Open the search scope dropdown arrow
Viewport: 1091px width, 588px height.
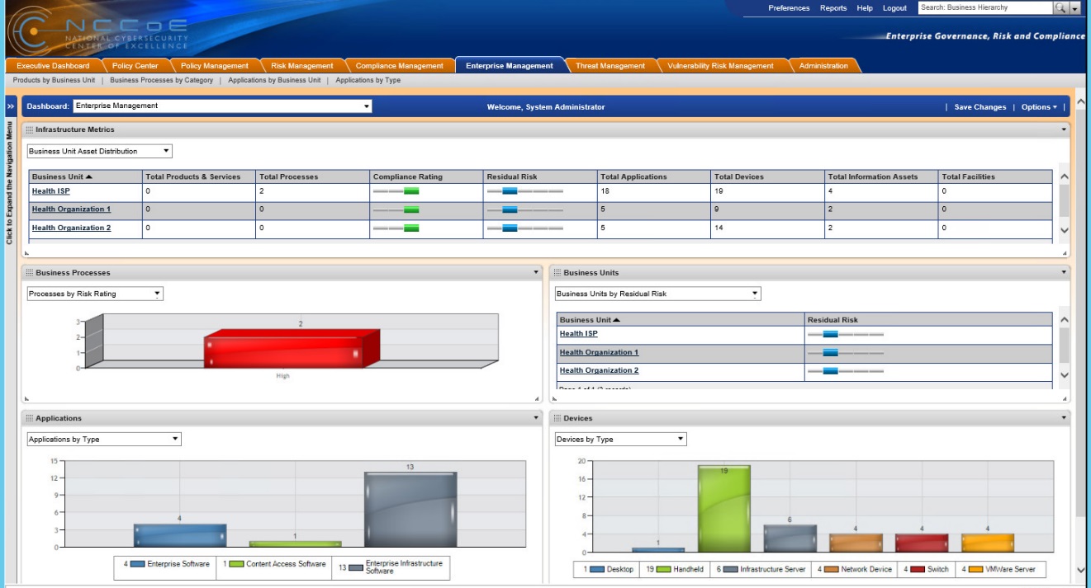click(x=1074, y=8)
